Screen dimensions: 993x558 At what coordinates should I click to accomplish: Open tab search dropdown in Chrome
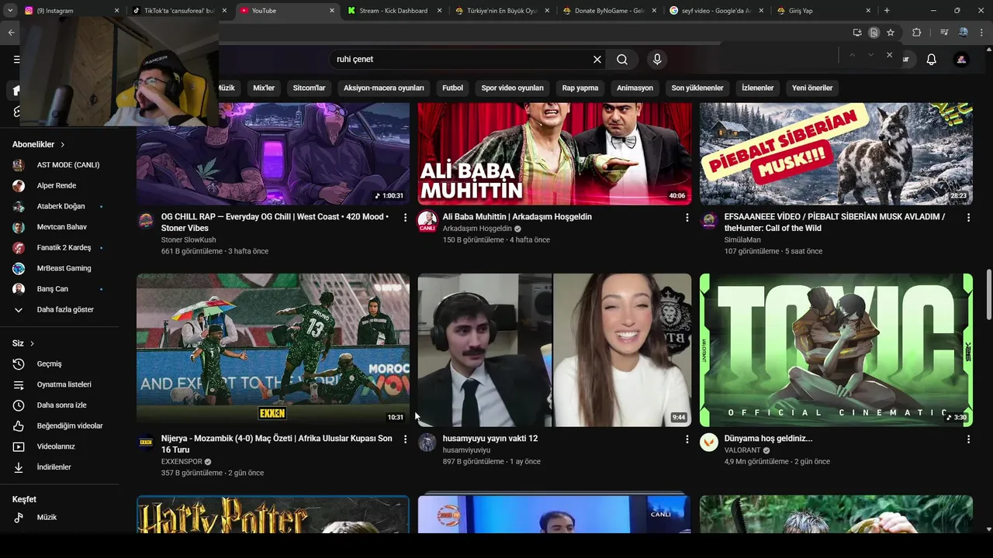[9, 11]
